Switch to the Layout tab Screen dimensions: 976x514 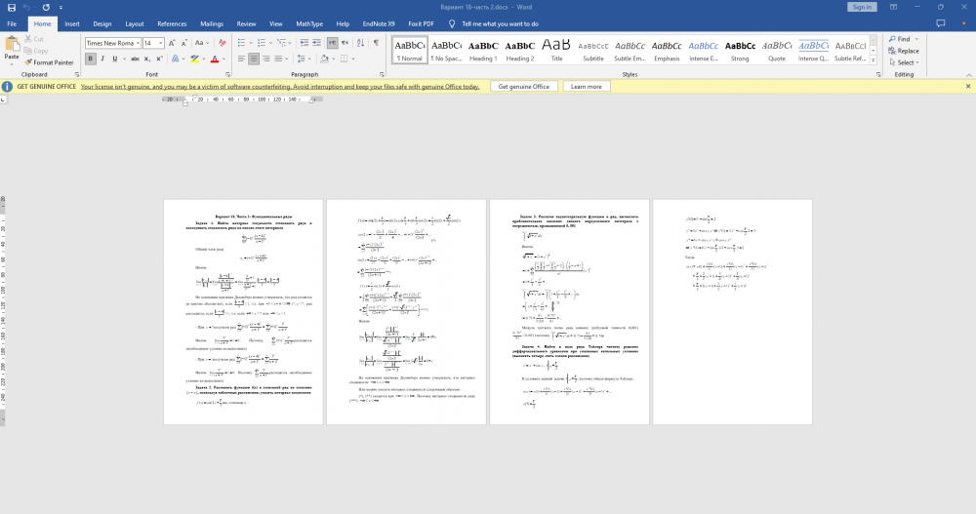click(x=135, y=23)
